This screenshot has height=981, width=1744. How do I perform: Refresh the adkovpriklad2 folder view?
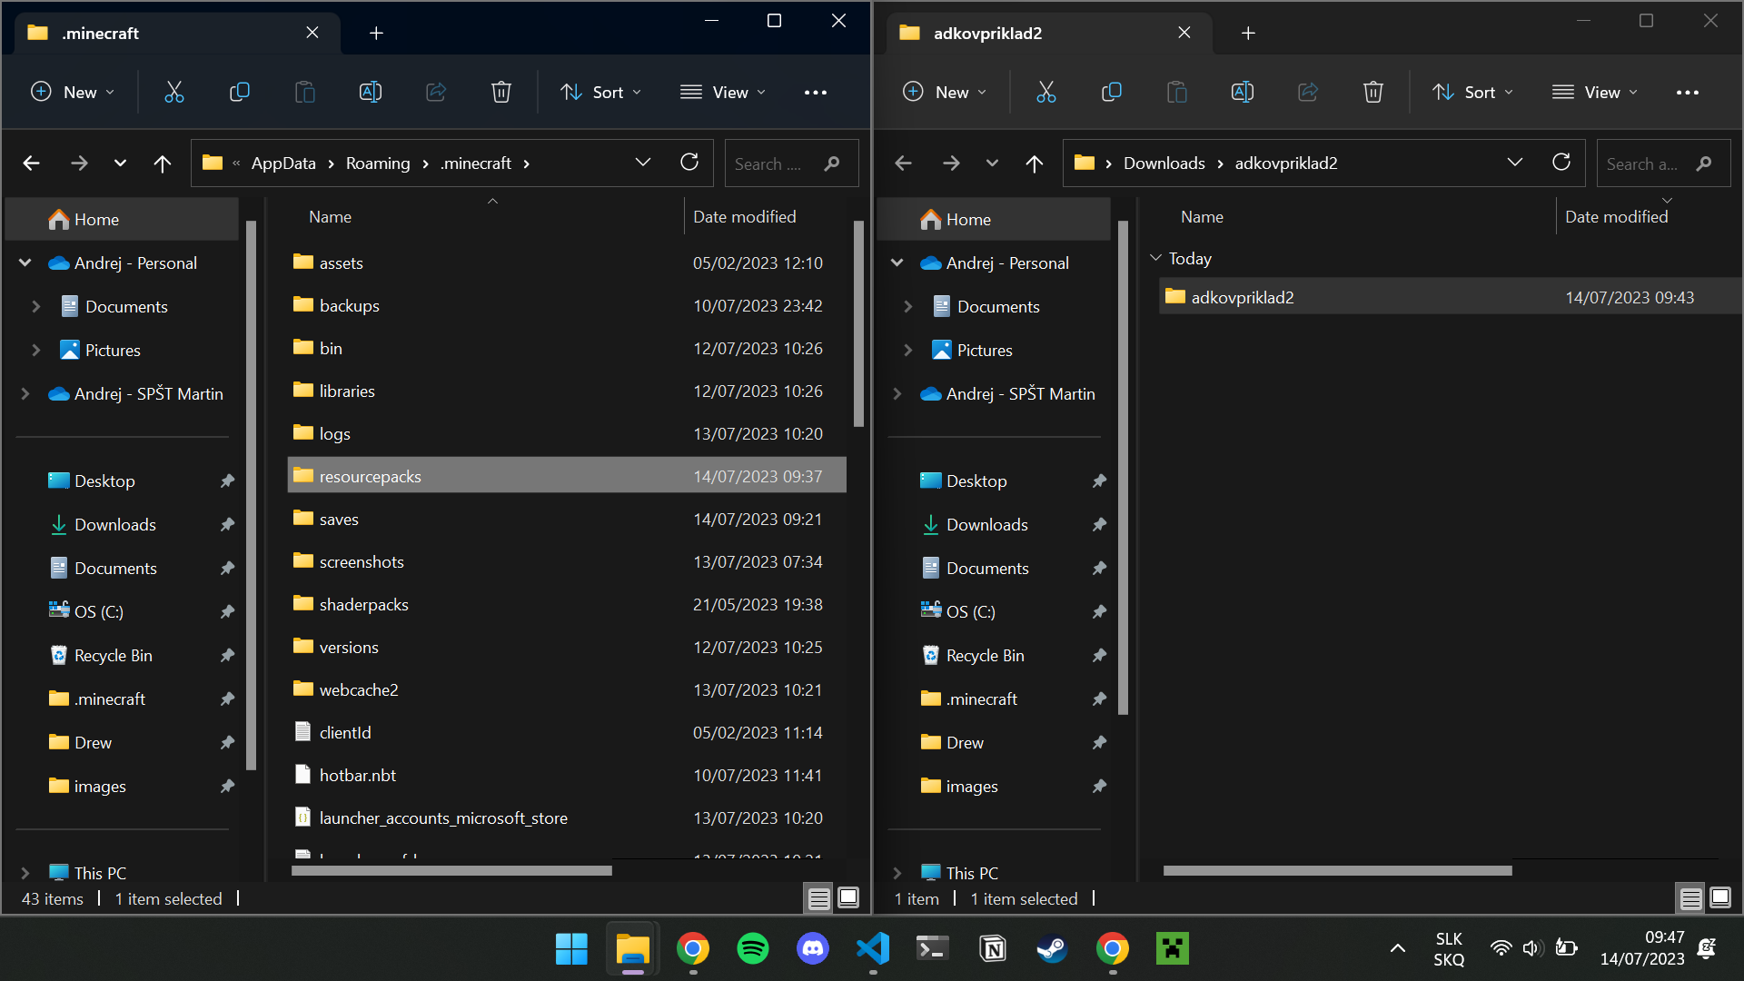click(x=1561, y=162)
